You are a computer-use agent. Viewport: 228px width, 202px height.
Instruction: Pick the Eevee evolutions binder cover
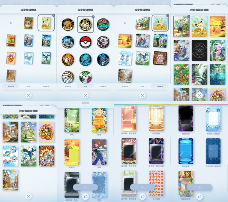pyautogui.click(x=181, y=27)
